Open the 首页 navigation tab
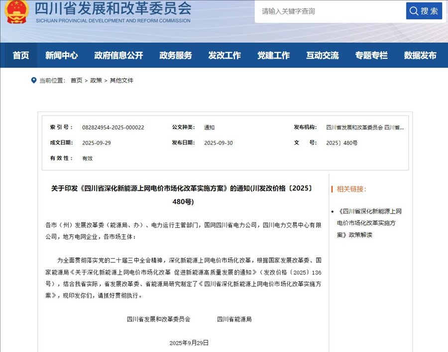This screenshot has width=448, height=352. (21, 55)
